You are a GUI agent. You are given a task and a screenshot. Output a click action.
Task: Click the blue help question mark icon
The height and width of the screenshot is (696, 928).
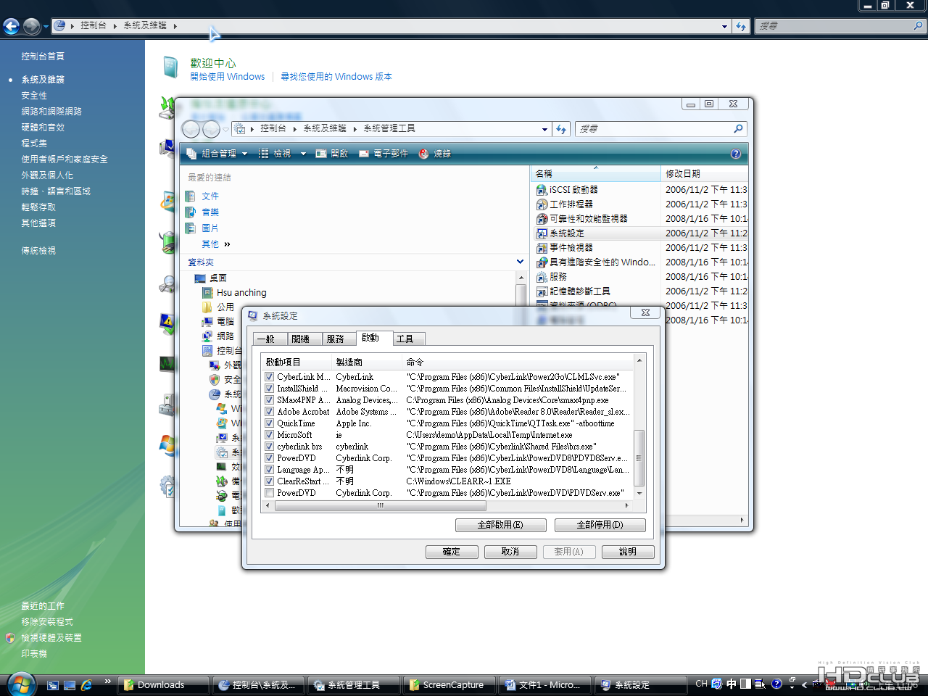click(x=736, y=154)
